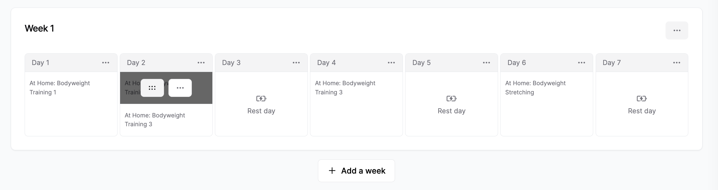Click the Rest day icon in Day 3
The width and height of the screenshot is (718, 190).
click(x=261, y=99)
